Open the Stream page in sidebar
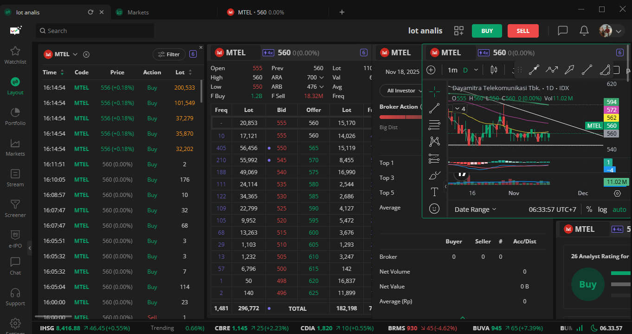 pos(15,177)
